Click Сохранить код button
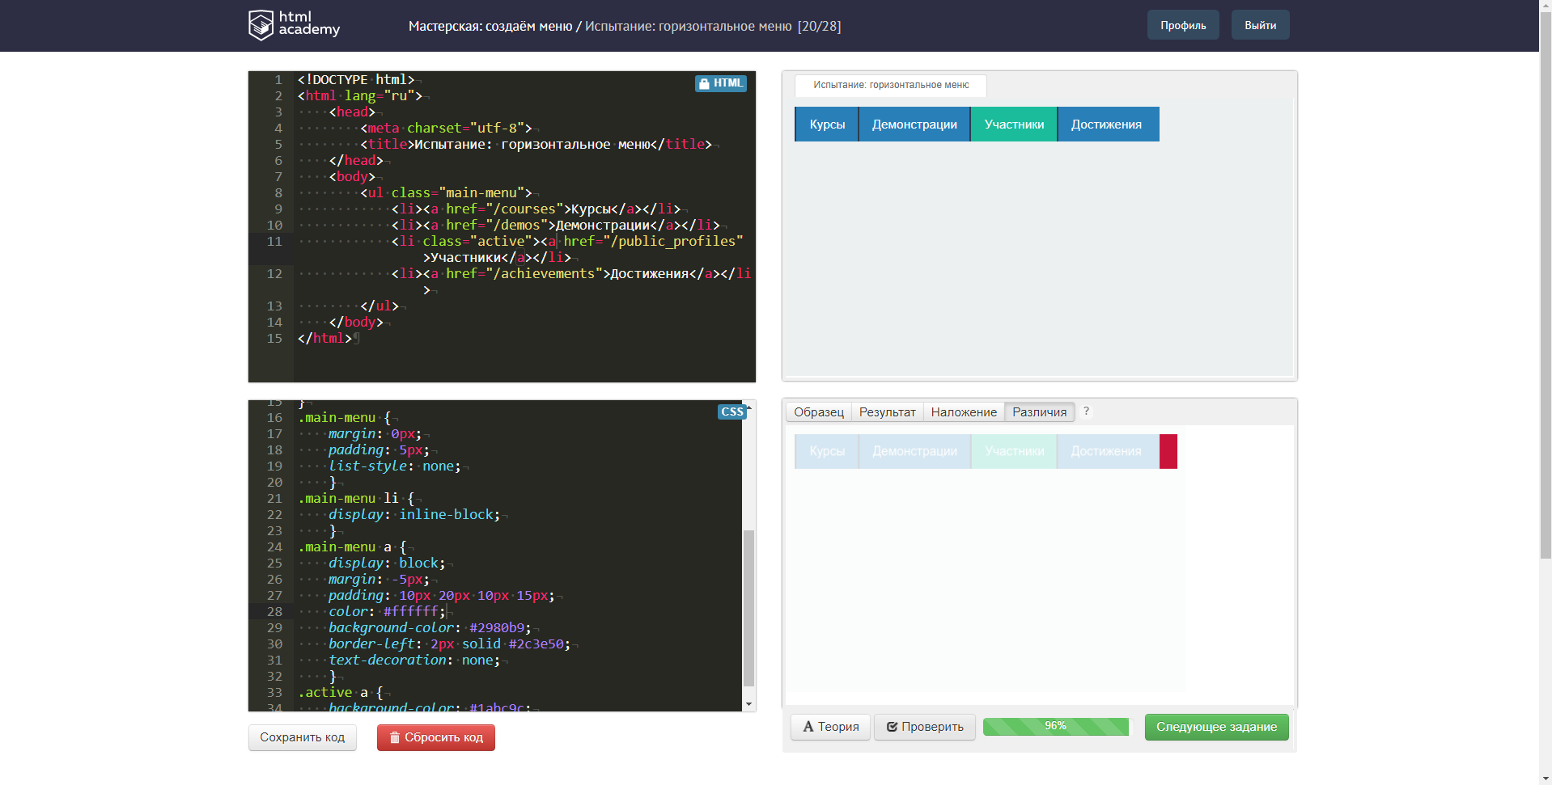Screen dimensions: 1552x785 [302, 737]
